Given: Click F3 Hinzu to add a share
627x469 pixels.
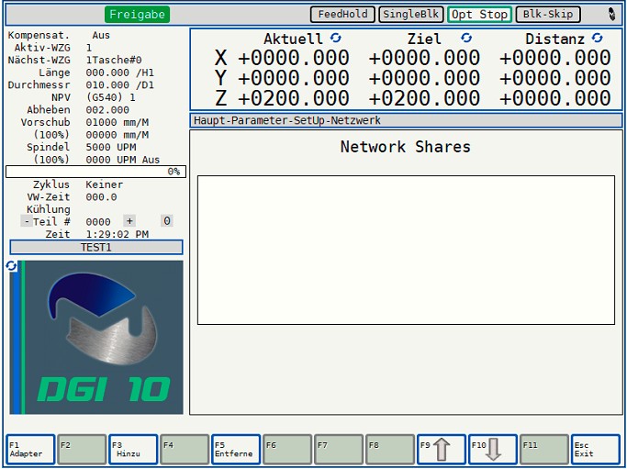Looking at the screenshot, I should (x=133, y=450).
